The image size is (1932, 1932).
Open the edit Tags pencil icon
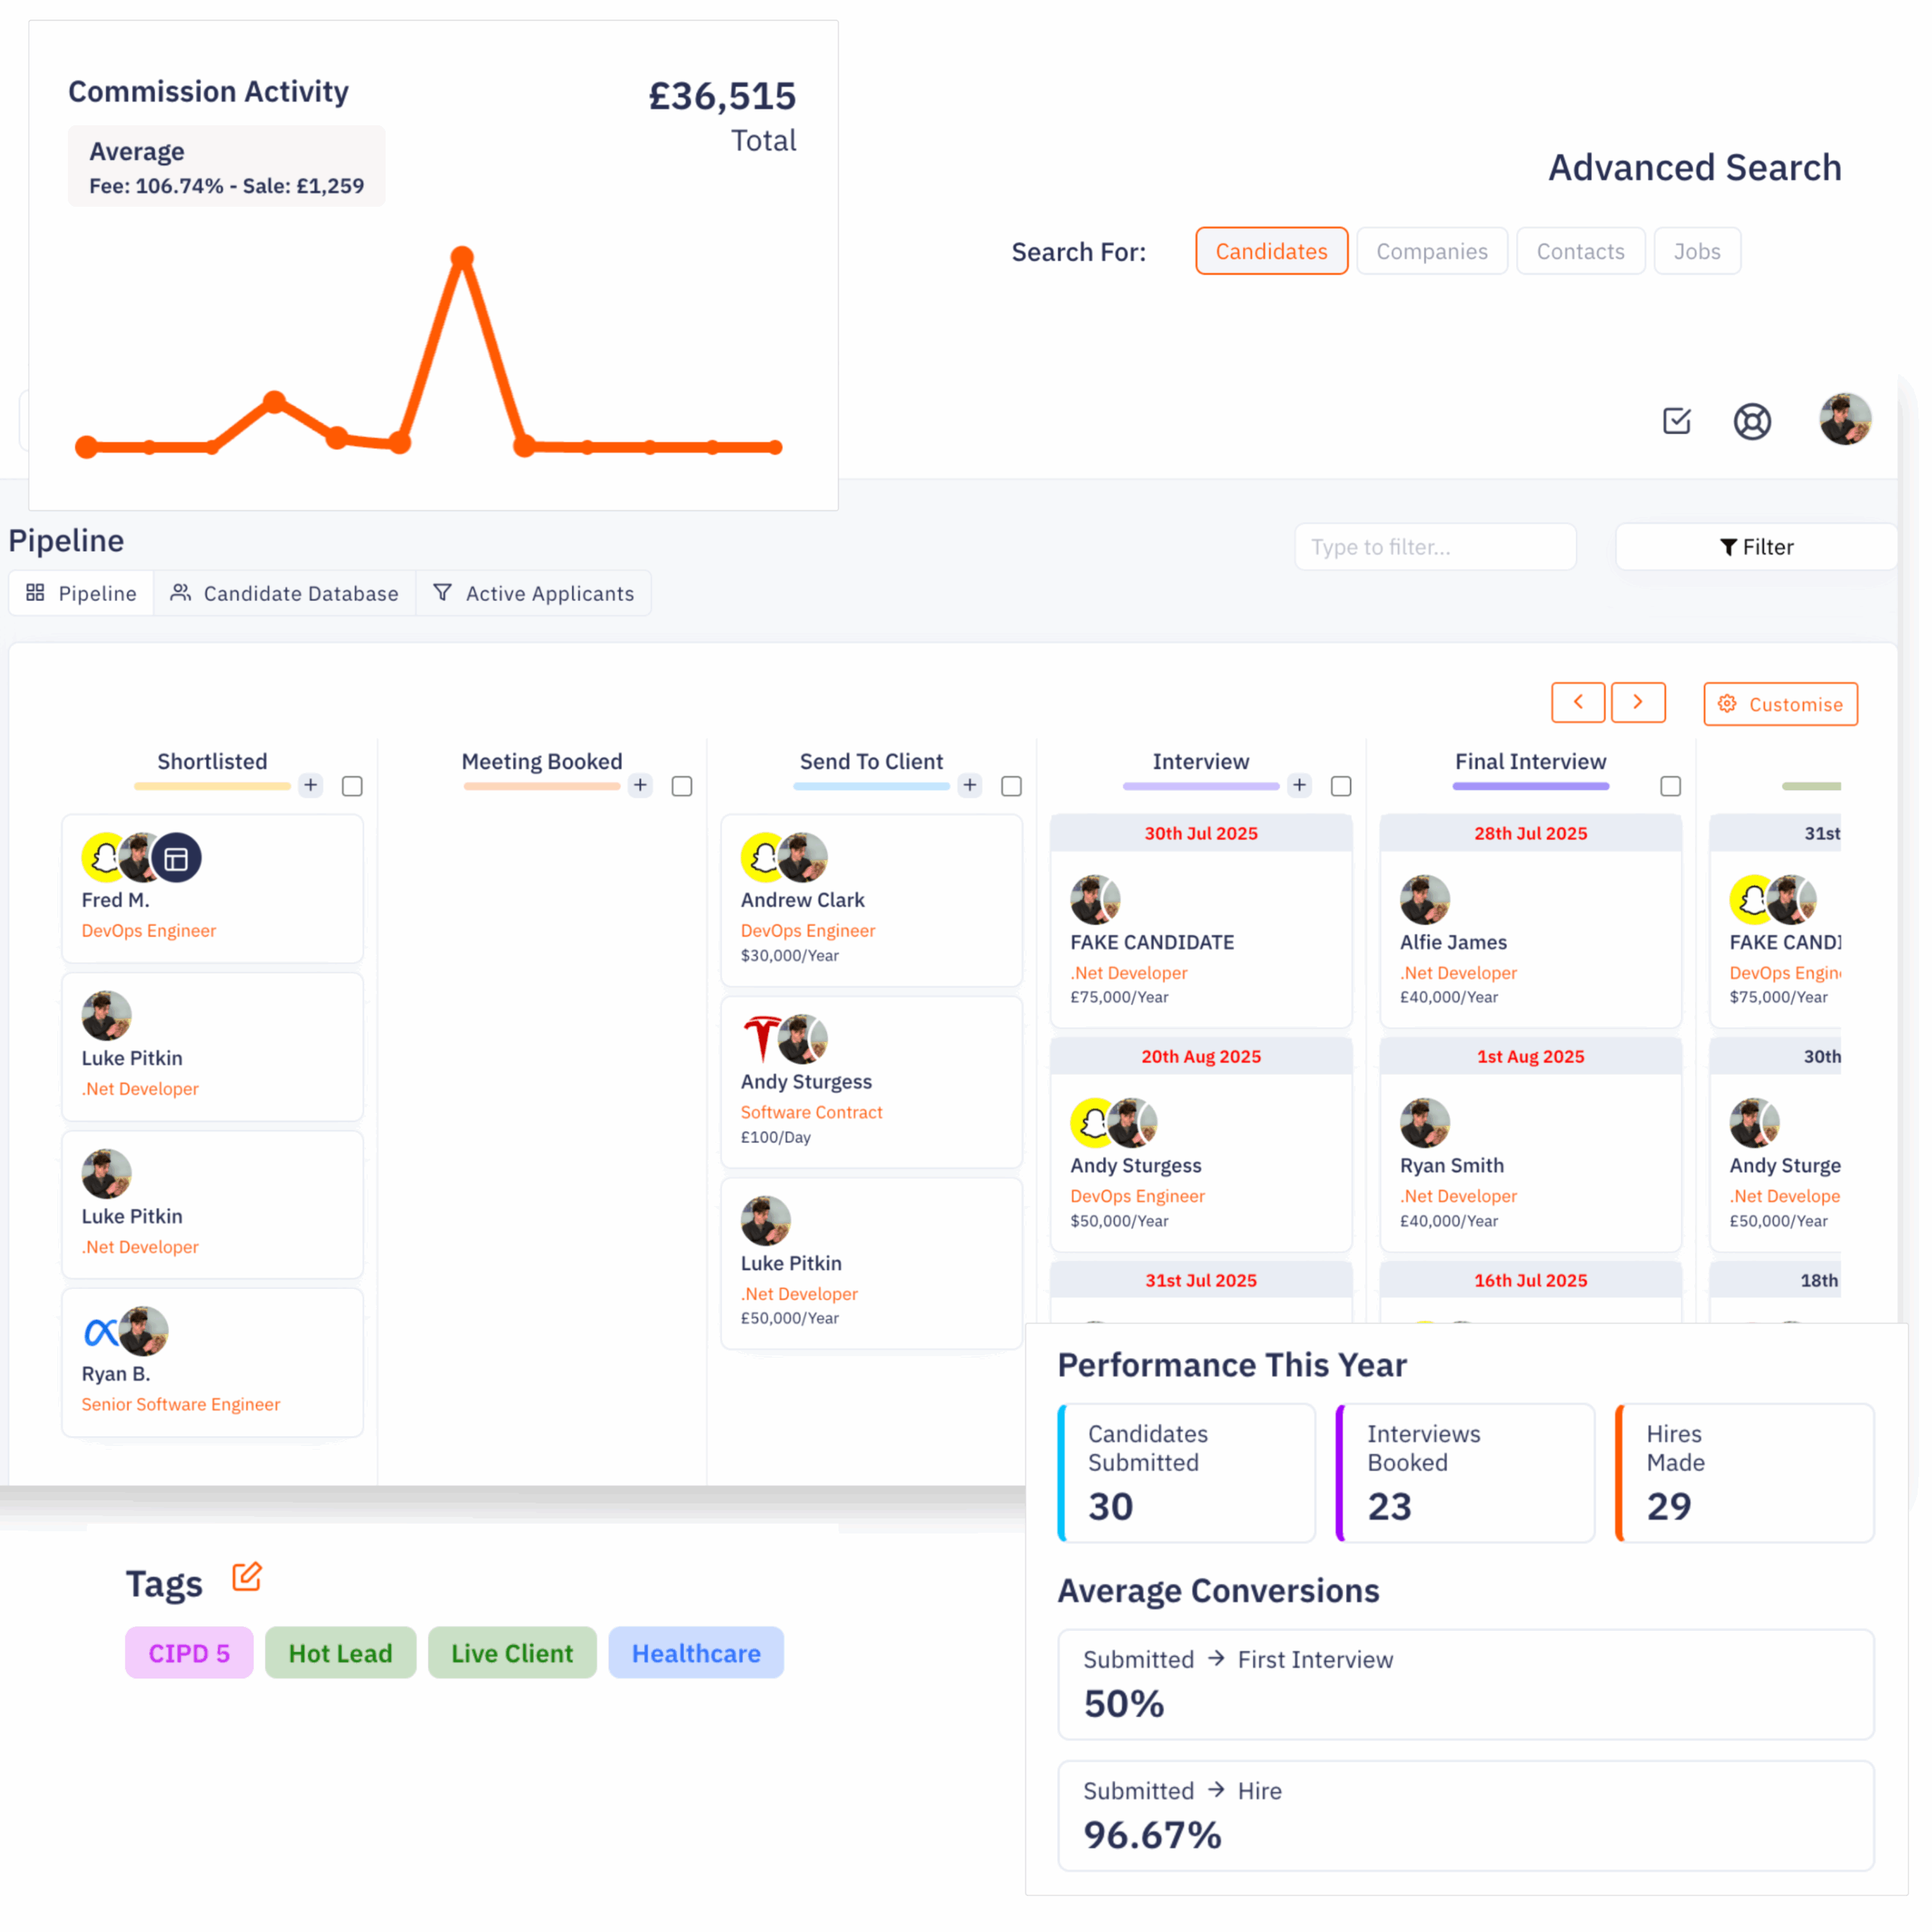coord(246,1577)
